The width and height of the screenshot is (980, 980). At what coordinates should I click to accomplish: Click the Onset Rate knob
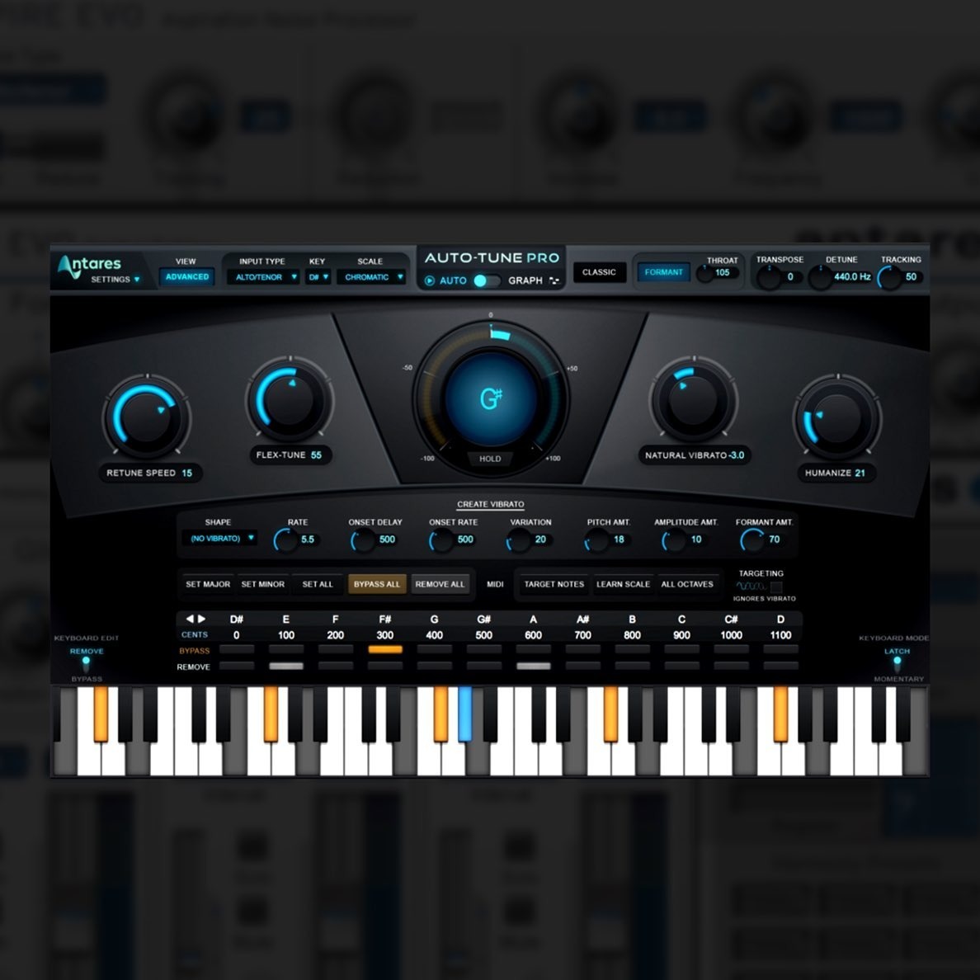coord(441,540)
